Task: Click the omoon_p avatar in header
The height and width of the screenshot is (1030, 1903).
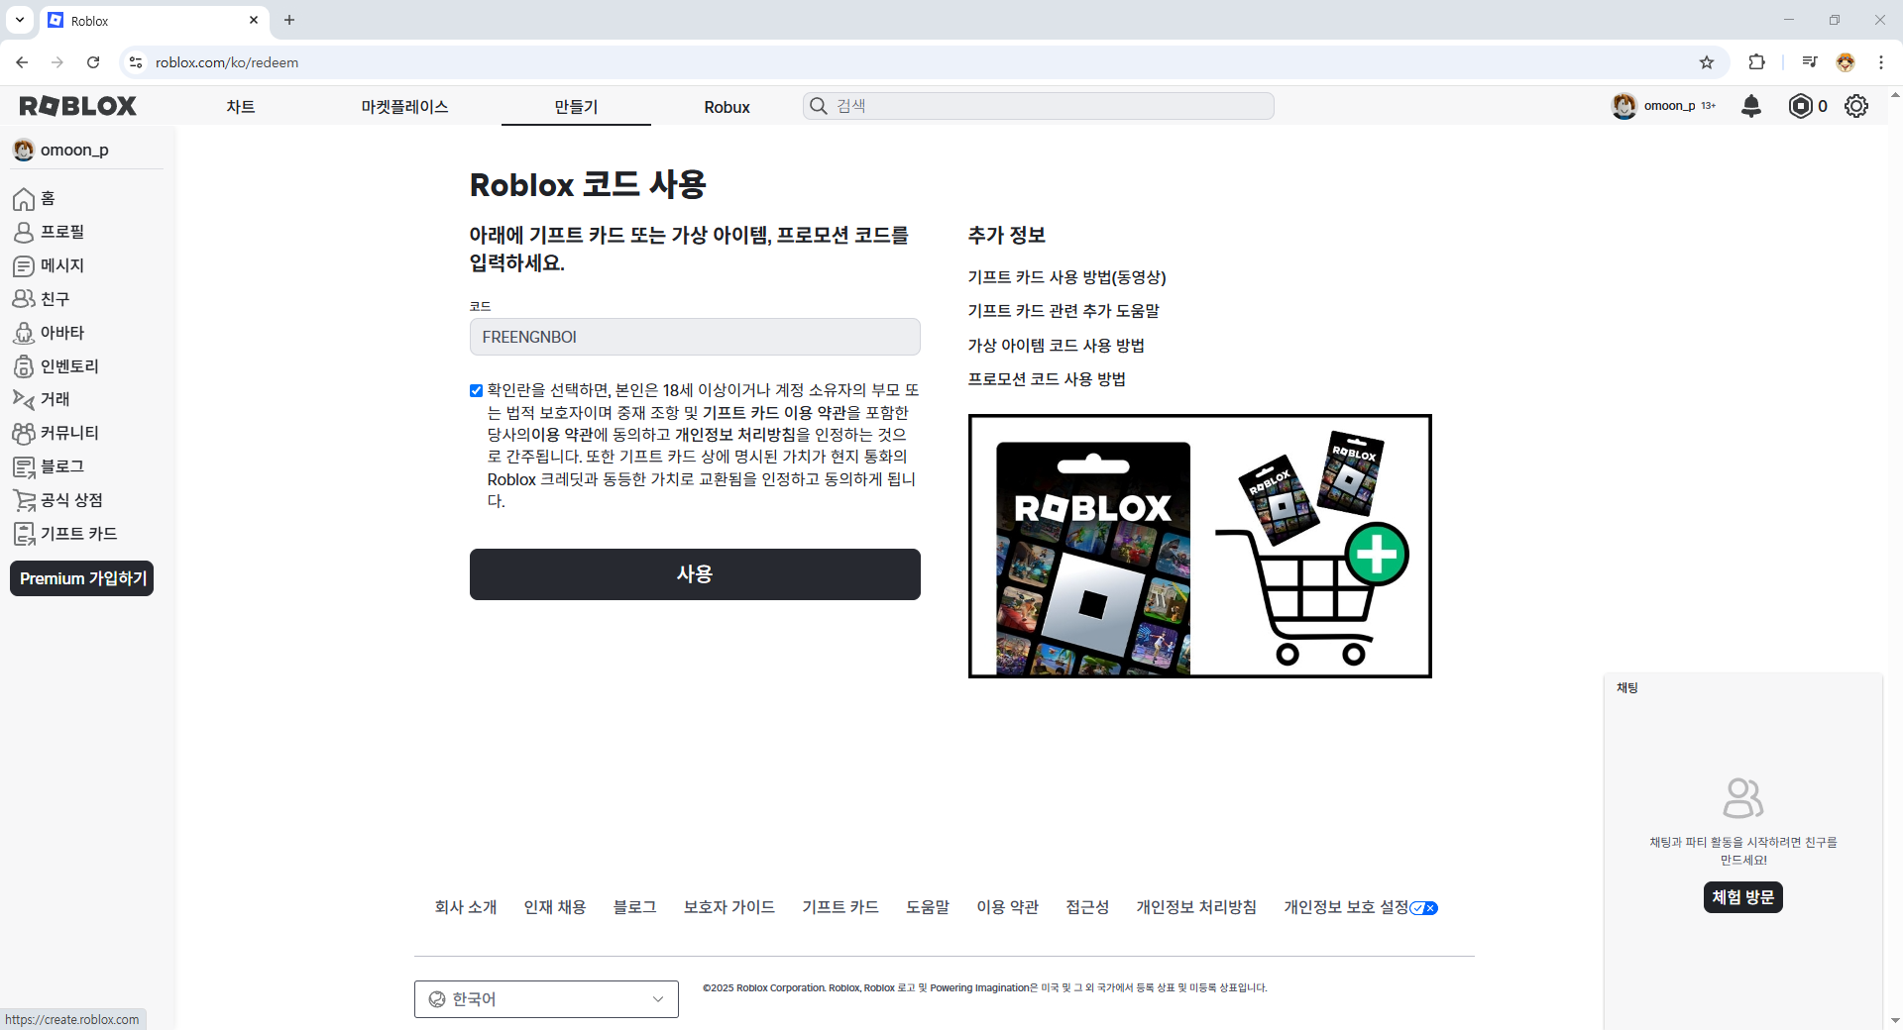Action: pos(1623,106)
